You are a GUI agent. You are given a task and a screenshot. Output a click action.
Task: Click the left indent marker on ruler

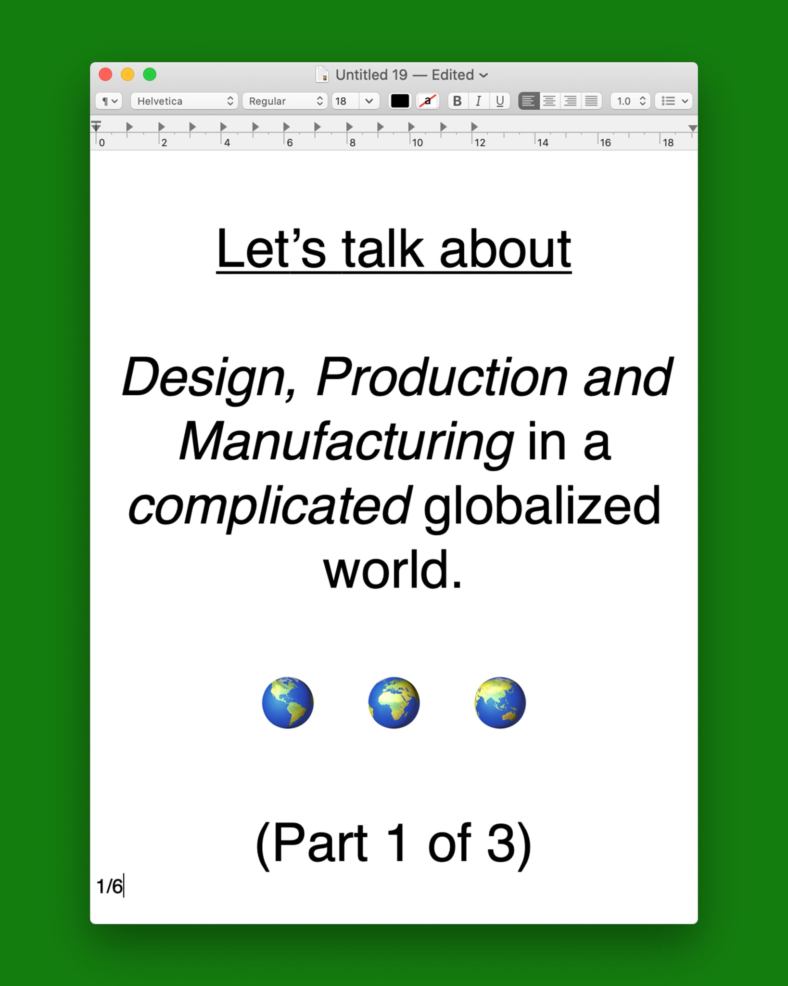point(96,126)
